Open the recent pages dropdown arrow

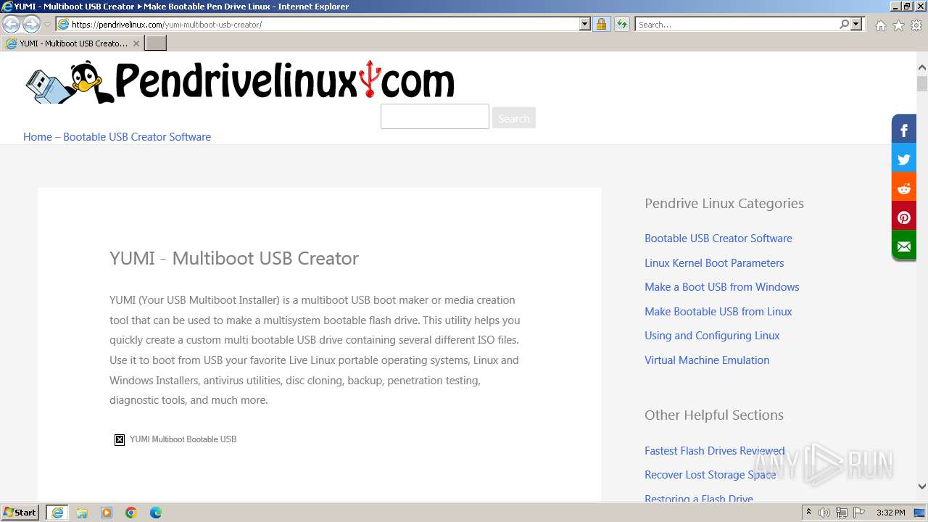point(47,25)
